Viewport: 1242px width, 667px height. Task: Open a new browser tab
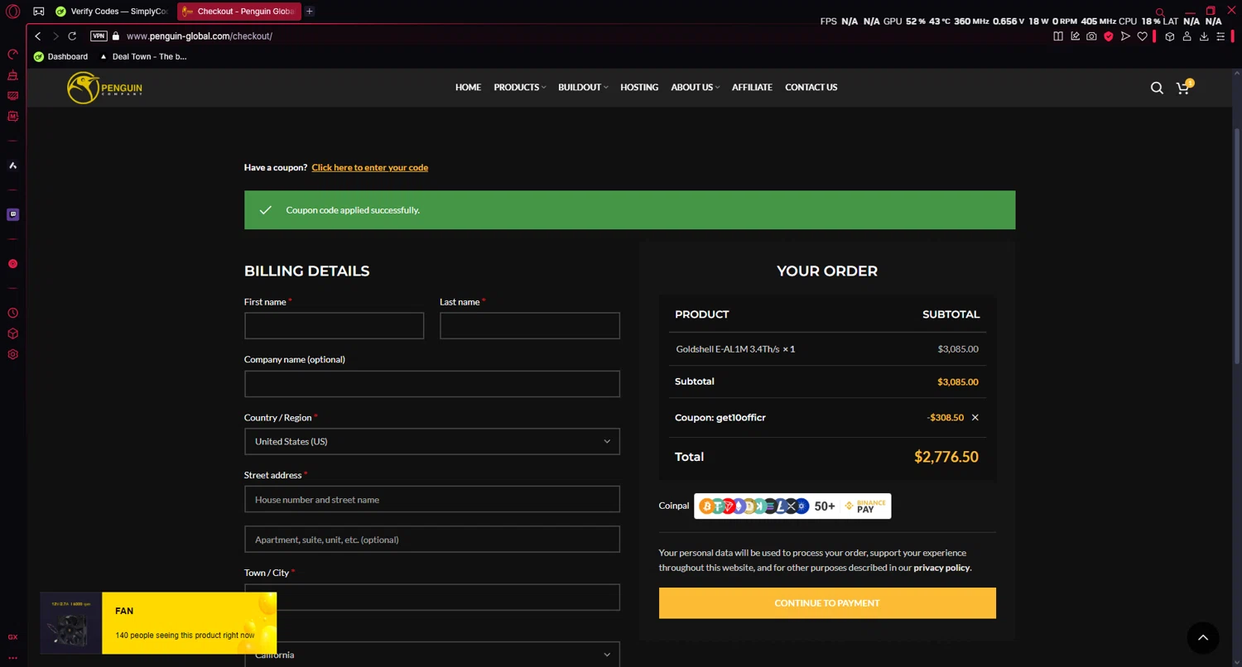[x=309, y=12]
